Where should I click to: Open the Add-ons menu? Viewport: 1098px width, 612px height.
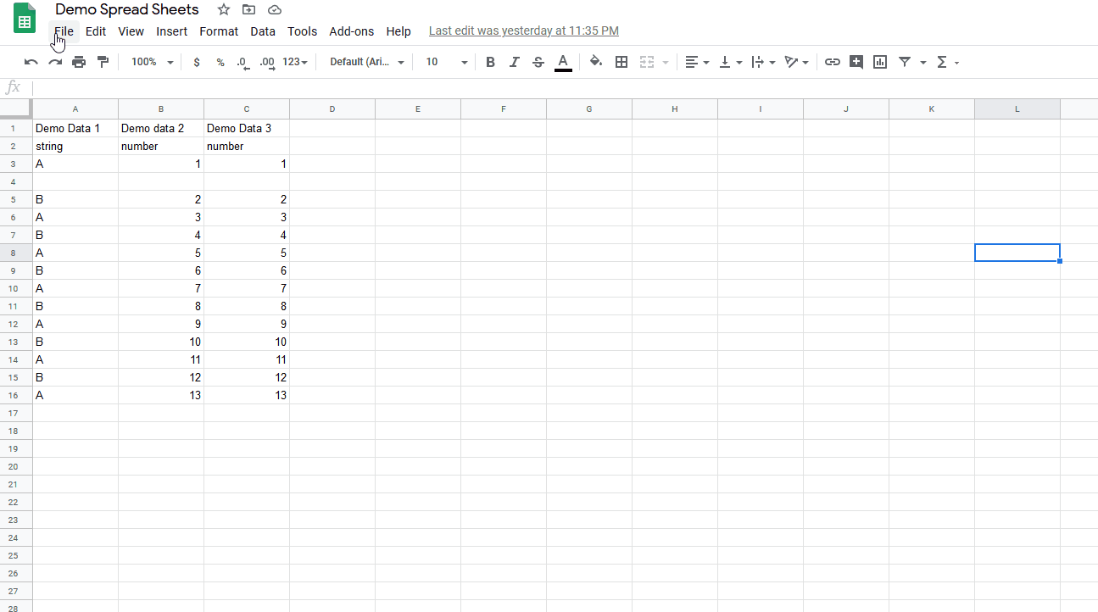351,31
